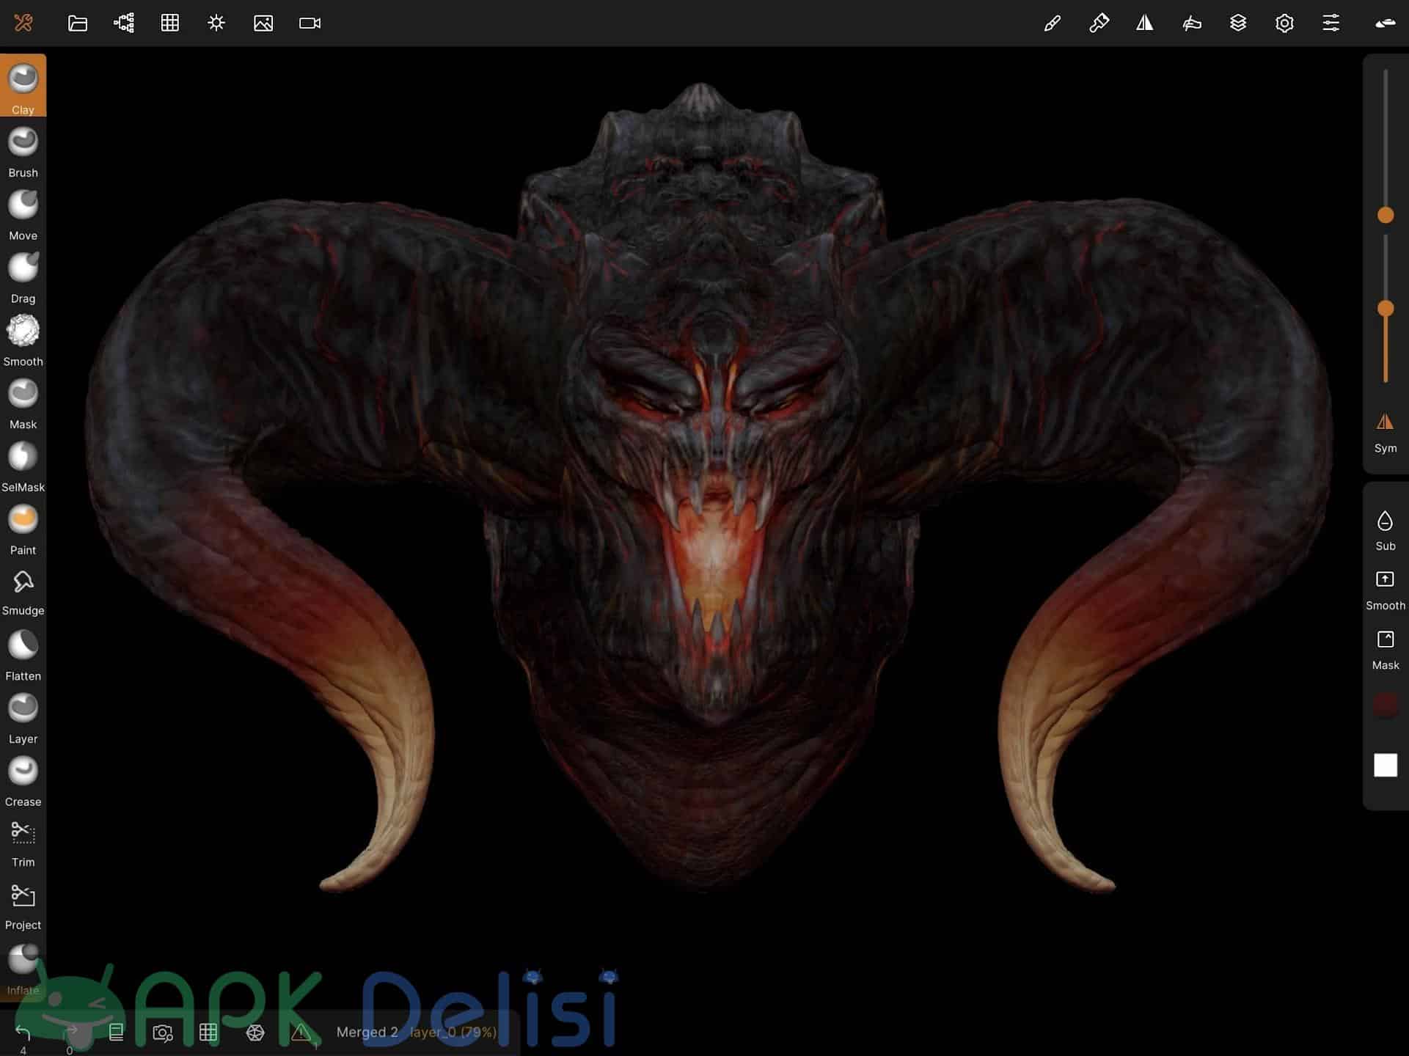Select the Inflate tool

[x=23, y=969]
